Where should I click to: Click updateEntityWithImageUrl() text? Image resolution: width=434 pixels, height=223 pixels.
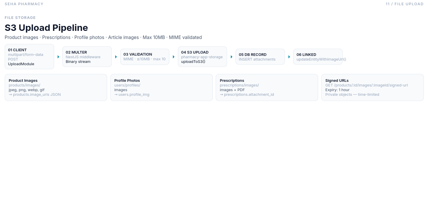(x=321, y=59)
